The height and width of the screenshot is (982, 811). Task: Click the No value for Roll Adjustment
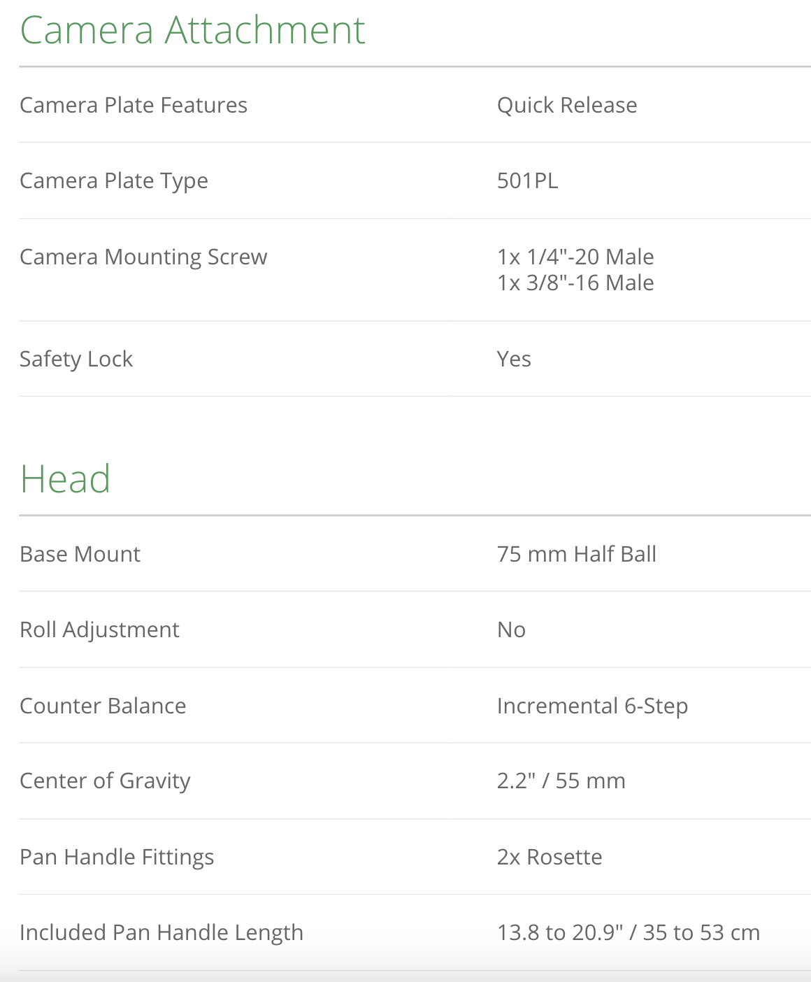coord(511,629)
